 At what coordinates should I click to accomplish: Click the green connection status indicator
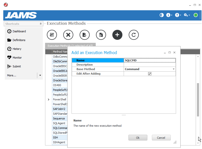(x=195, y=15)
